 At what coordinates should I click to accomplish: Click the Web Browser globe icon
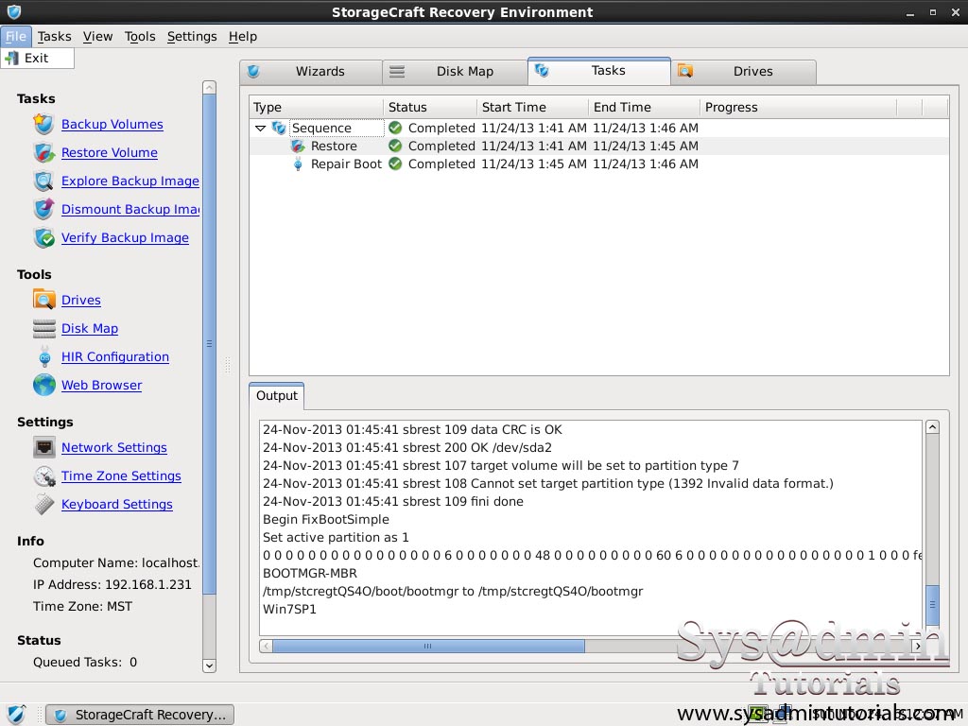tap(43, 386)
